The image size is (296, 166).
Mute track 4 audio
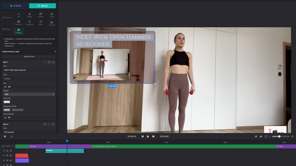point(11,160)
